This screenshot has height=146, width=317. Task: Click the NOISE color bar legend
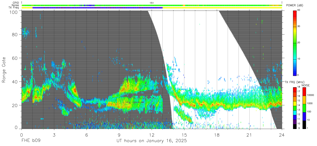pos(304,108)
